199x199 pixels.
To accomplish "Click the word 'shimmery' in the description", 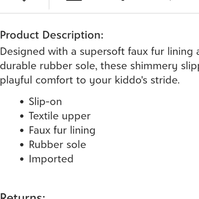I will 154,66.
